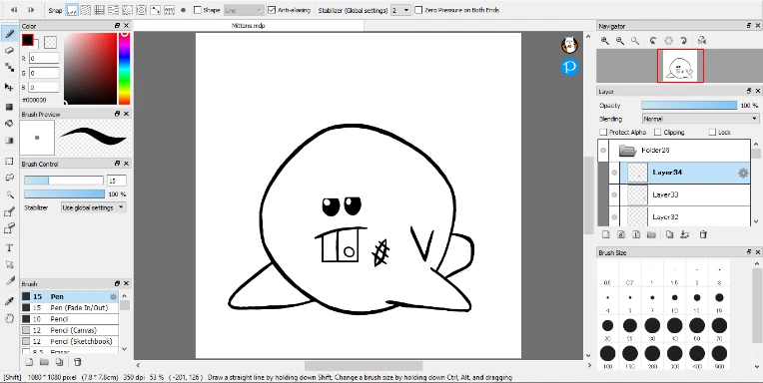Open the Shape type Line dropdown
Screen dimensions: 763x383
tap(244, 10)
